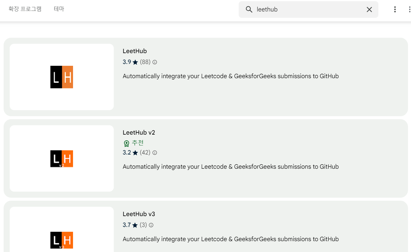Image resolution: width=411 pixels, height=252 pixels.
Task: Switch to the 테마 tab
Action: point(59,9)
